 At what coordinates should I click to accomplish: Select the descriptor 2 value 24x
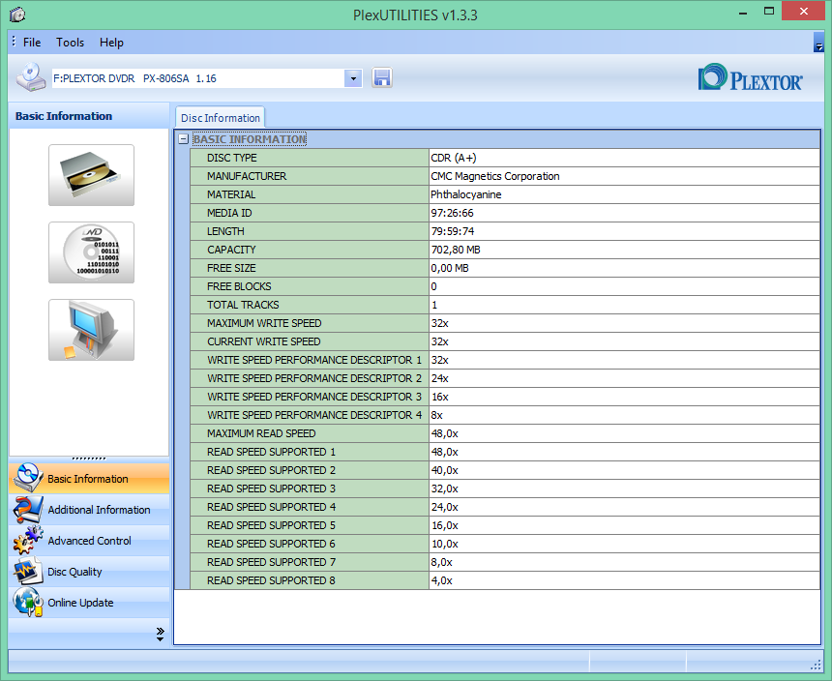pyautogui.click(x=440, y=378)
